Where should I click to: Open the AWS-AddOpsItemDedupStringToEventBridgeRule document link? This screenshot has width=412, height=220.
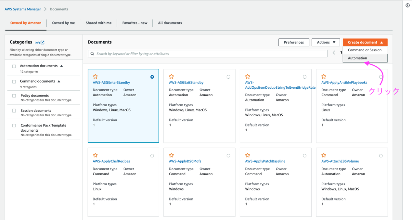[x=280, y=85]
